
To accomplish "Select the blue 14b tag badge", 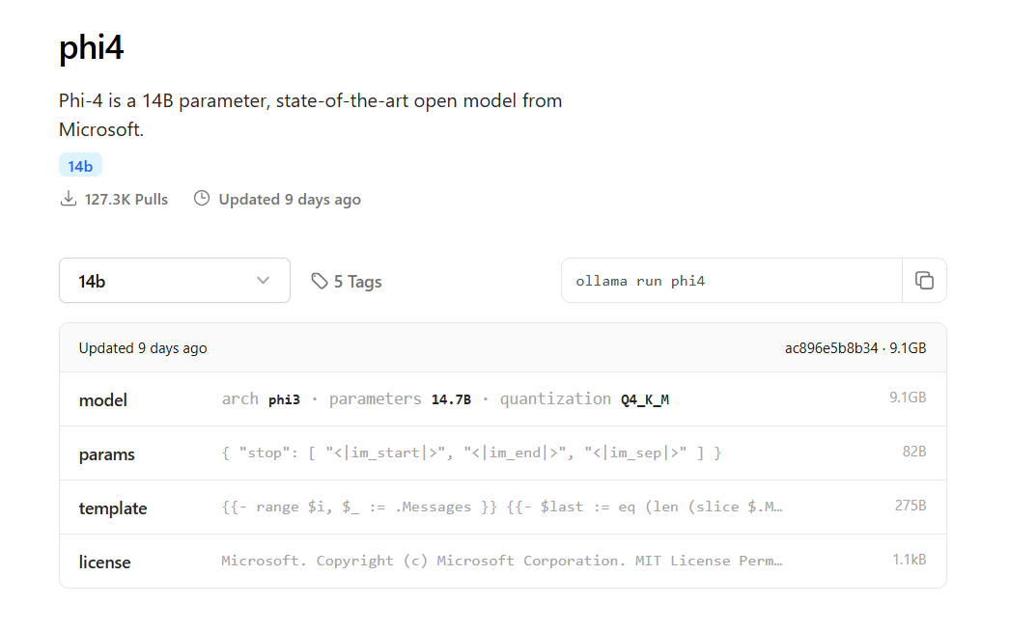I will [80, 166].
